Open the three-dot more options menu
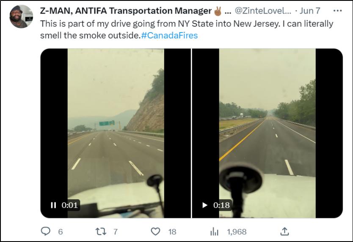Screen dimensions: 353x242 pyautogui.click(x=338, y=11)
